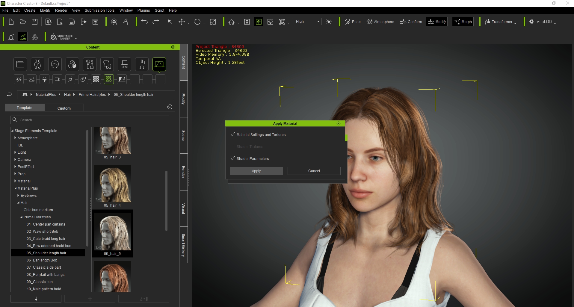
Task: Click the thumbnail list vertical scrollbar
Action: point(166,200)
